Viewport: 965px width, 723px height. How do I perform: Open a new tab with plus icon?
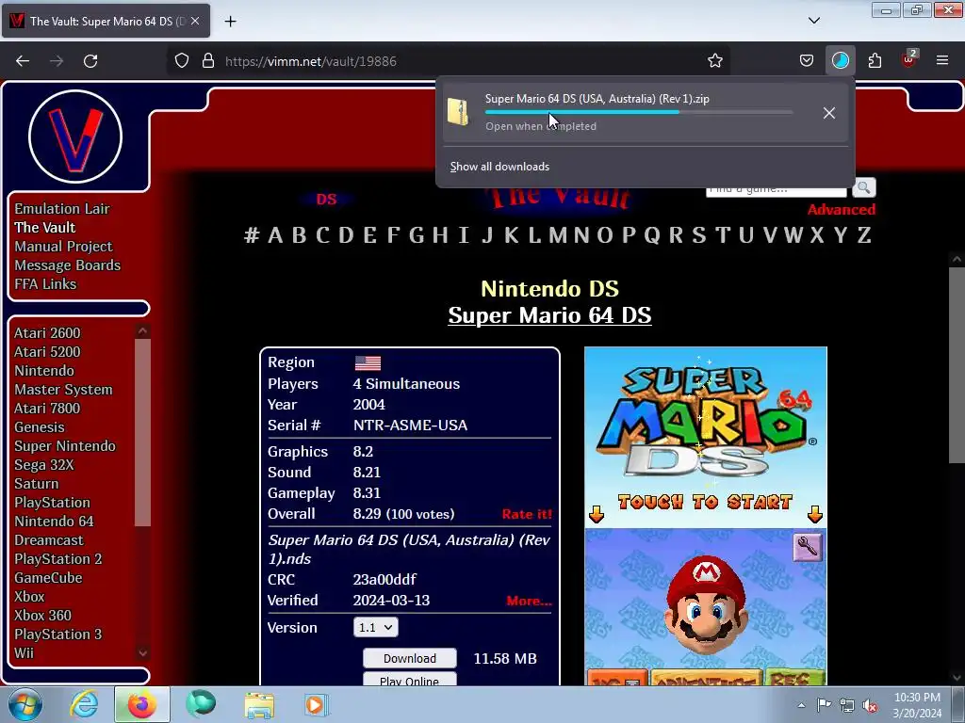[230, 22]
